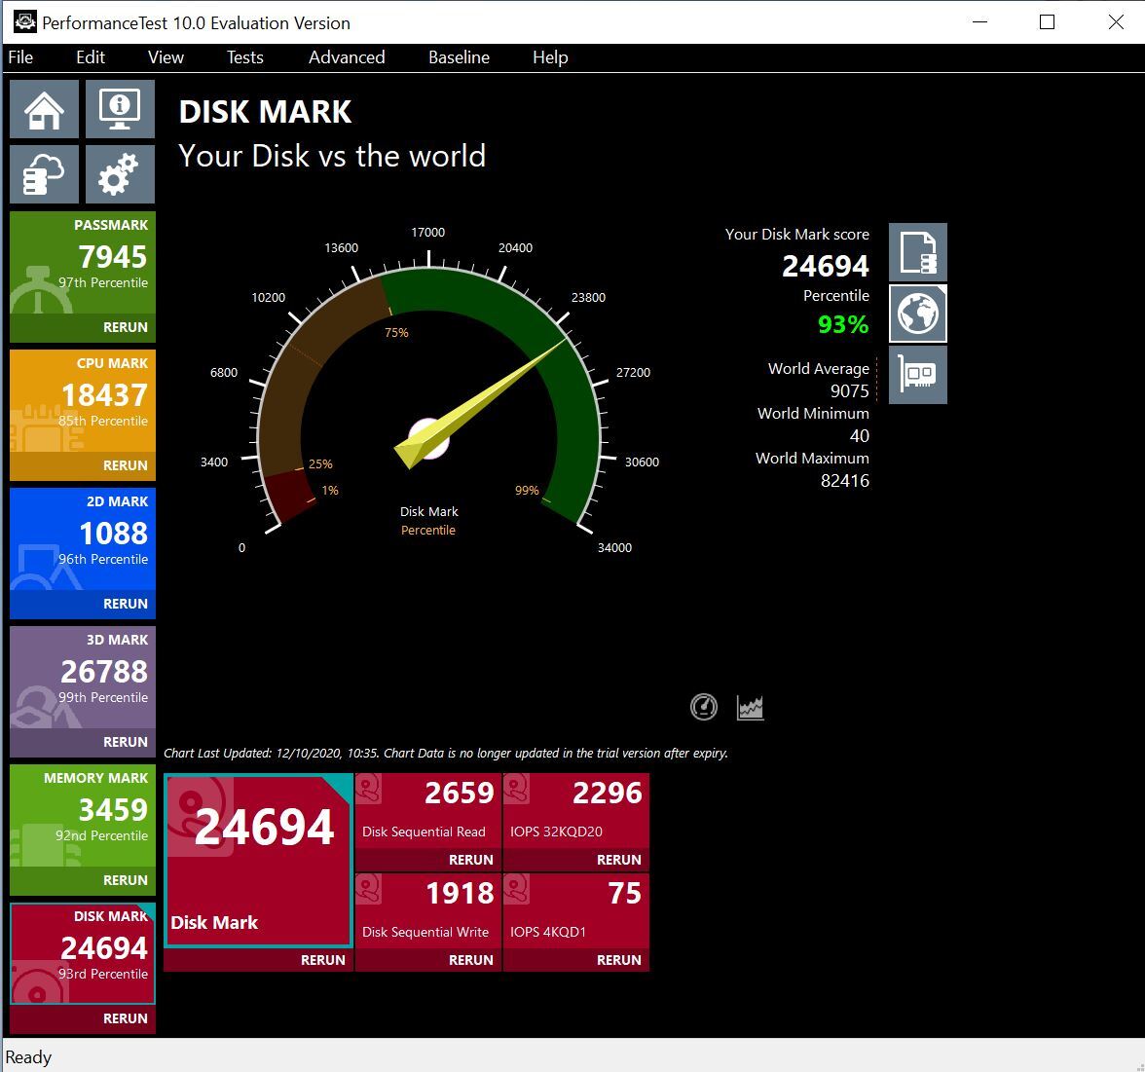
Task: Rerun the Disk Sequential Read test
Action: (x=471, y=860)
